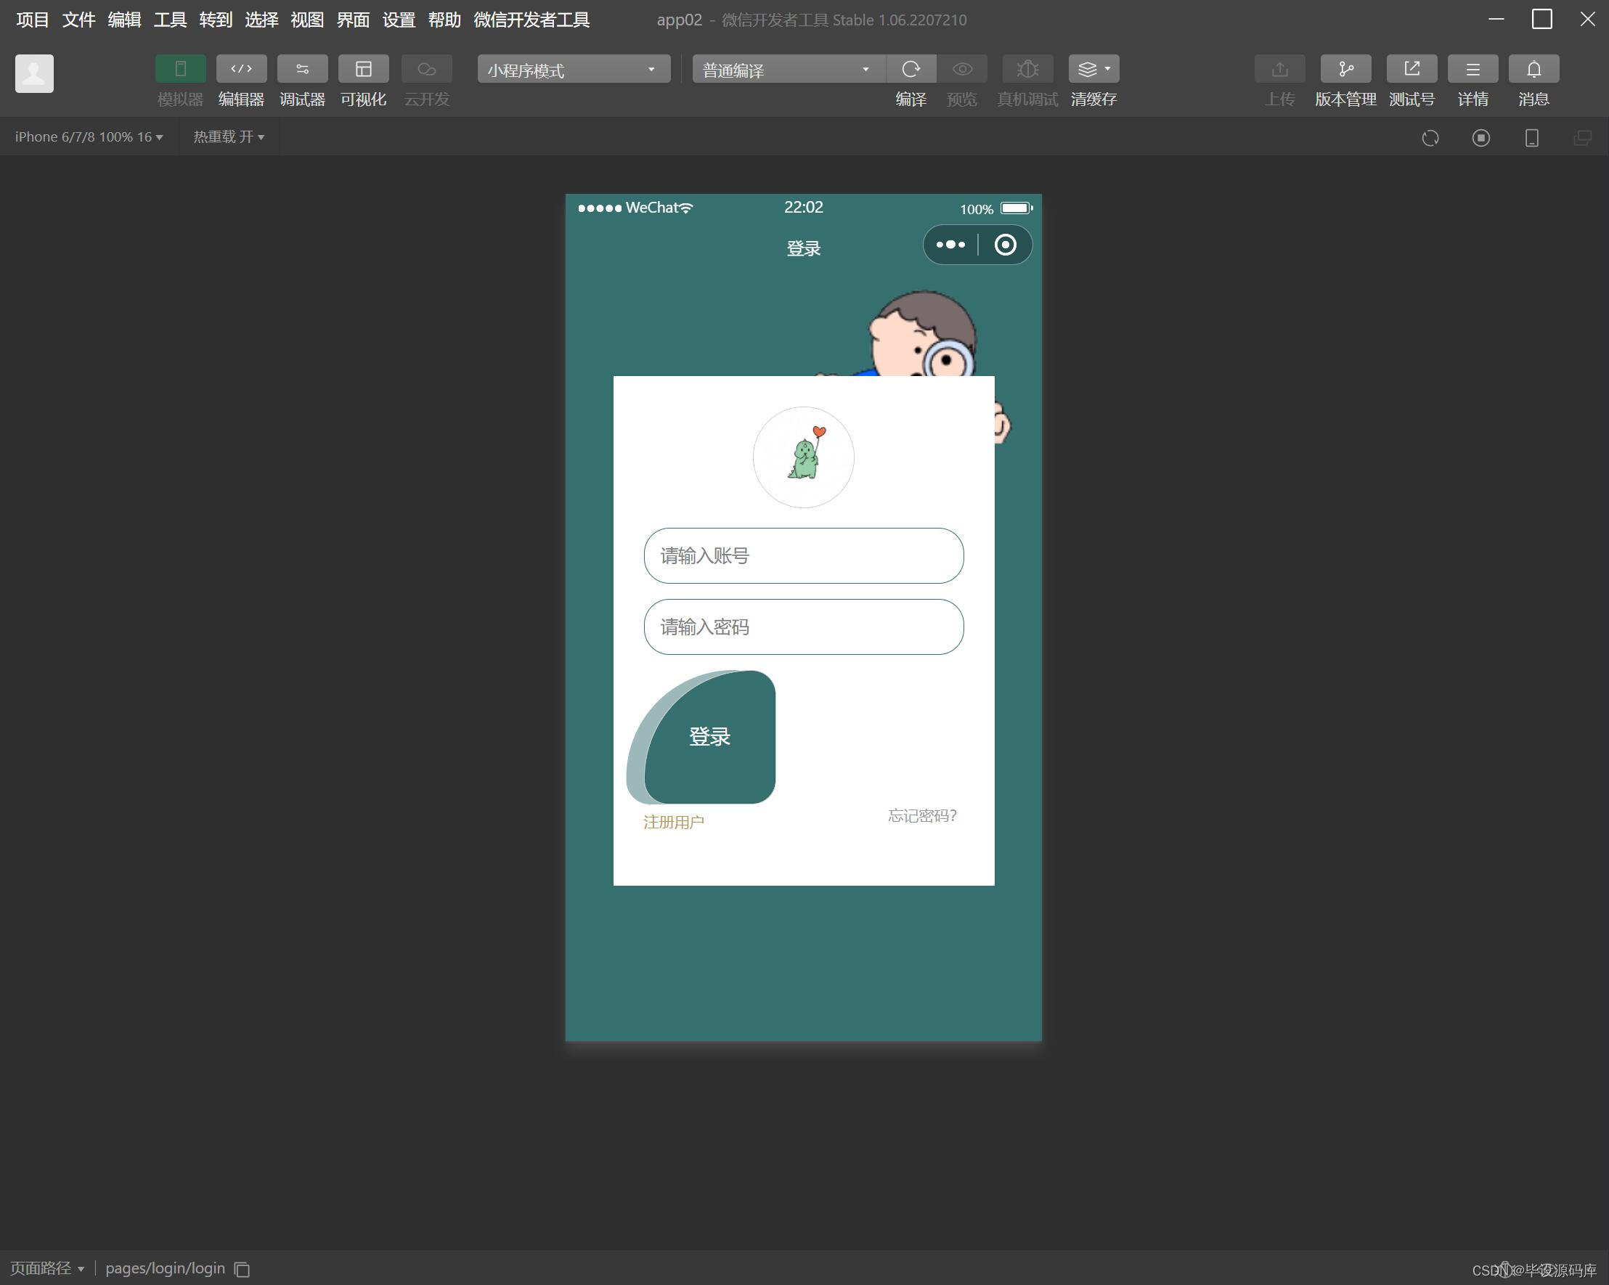Click the test account icon
The height and width of the screenshot is (1285, 1609).
1411,70
